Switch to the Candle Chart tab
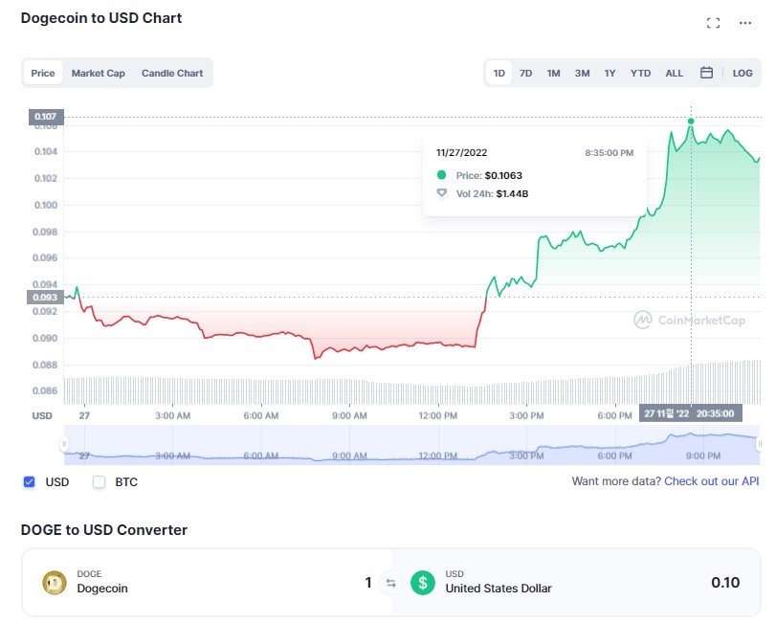 click(172, 74)
